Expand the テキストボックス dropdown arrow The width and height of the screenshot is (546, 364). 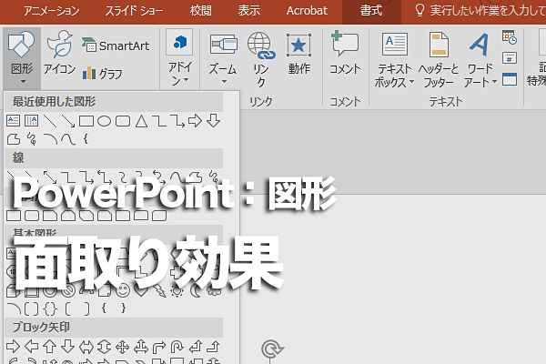[411, 82]
